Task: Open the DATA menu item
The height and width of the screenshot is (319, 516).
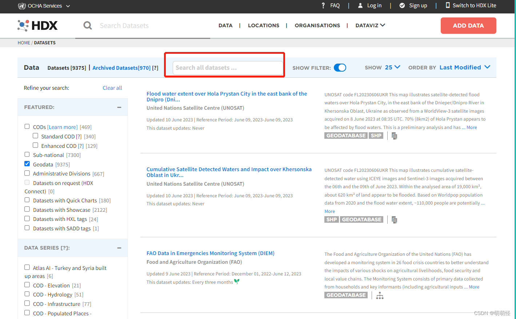Action: (x=225, y=25)
